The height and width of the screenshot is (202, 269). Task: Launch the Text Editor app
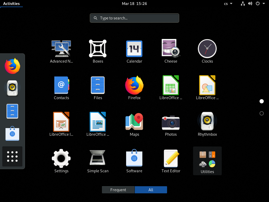coord(171,161)
